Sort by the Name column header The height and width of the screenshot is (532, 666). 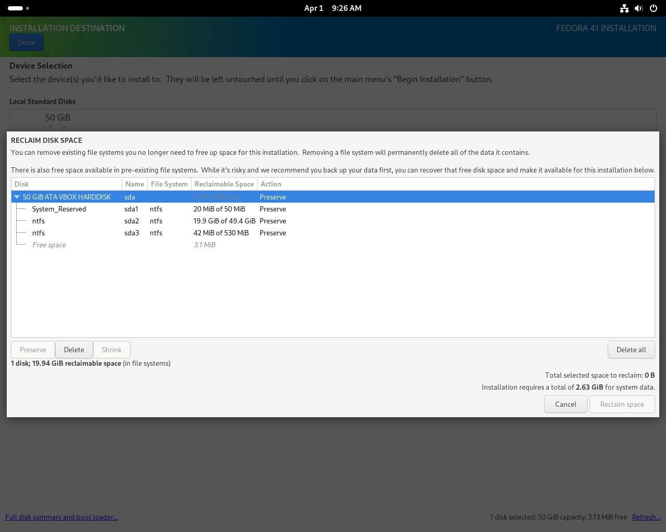(x=135, y=184)
